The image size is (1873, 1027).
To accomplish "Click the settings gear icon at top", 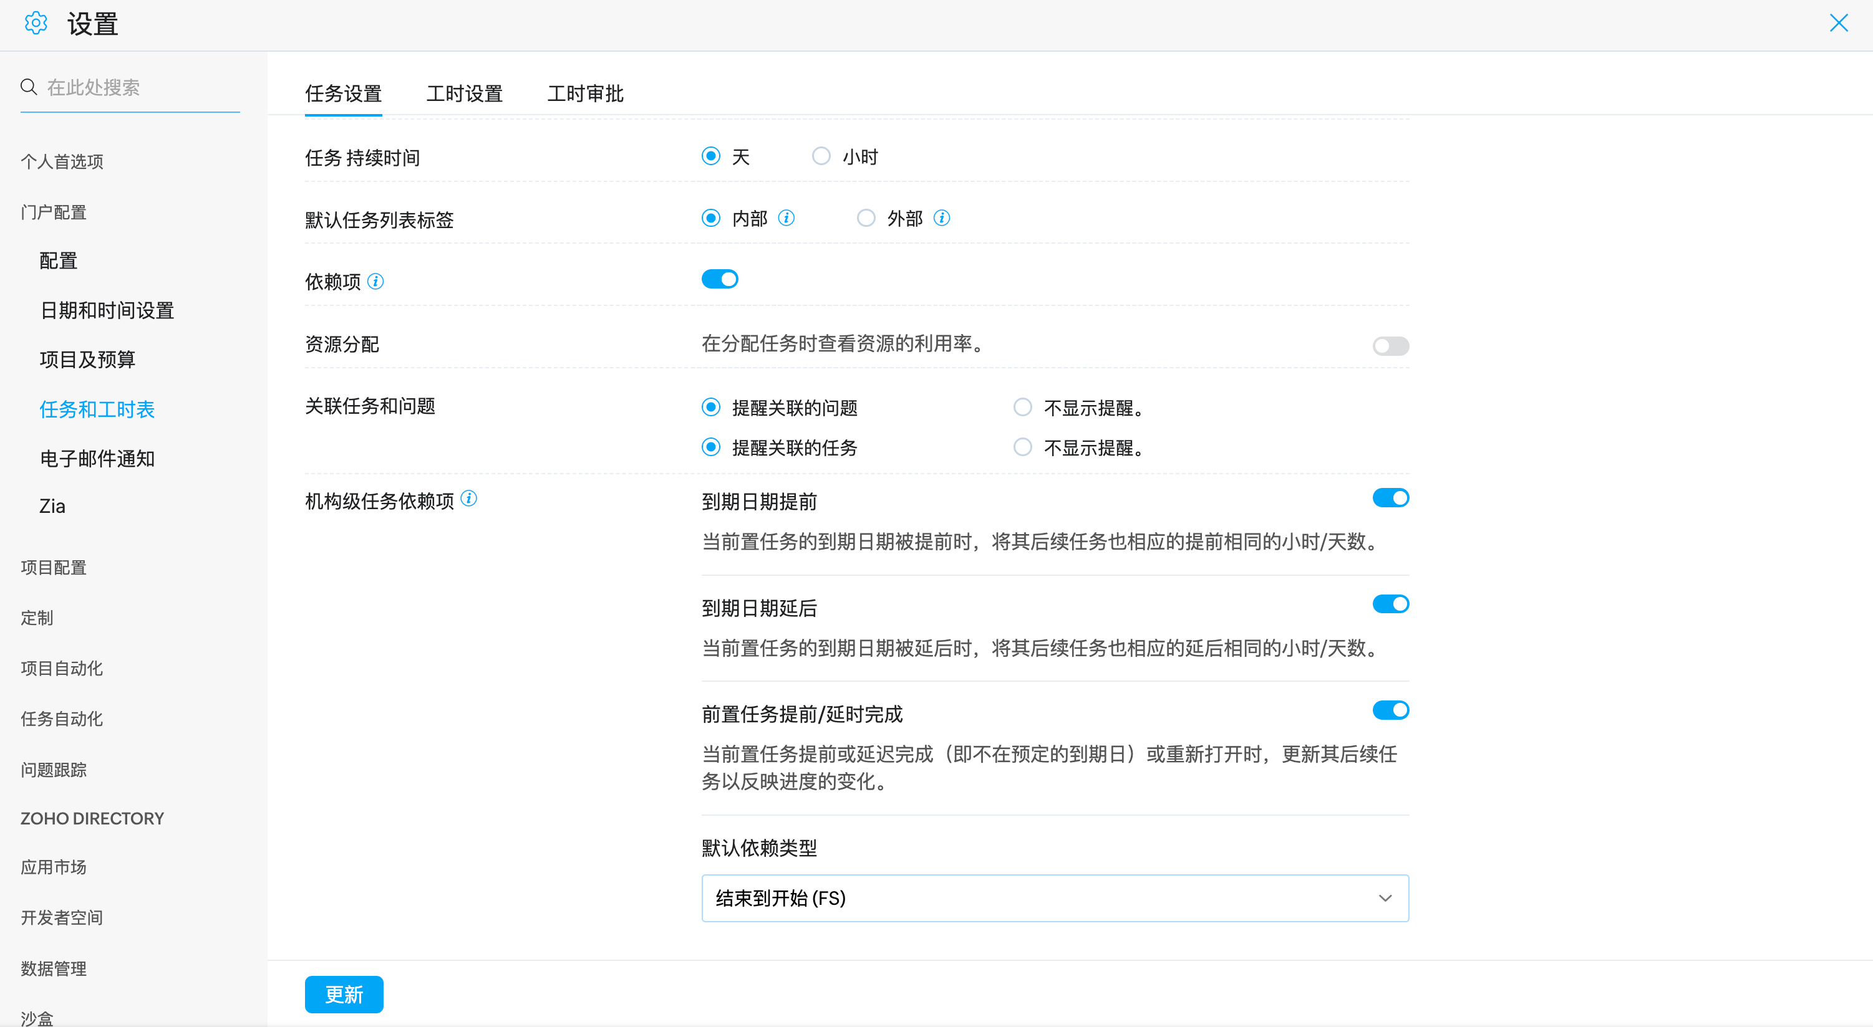I will [x=36, y=23].
